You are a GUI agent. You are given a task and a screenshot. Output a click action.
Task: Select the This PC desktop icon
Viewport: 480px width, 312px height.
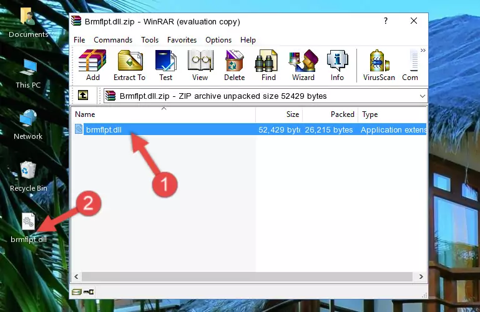(28, 74)
